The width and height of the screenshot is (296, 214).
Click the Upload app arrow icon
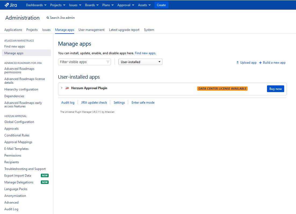237,63
